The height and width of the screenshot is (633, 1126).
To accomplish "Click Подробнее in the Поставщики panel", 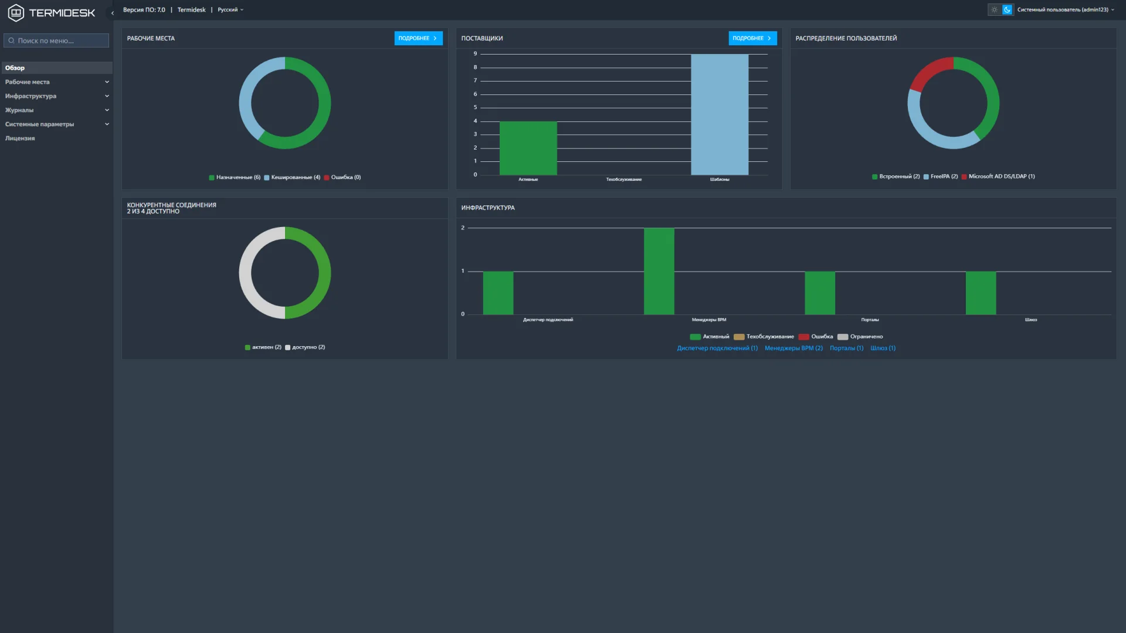I will [752, 38].
